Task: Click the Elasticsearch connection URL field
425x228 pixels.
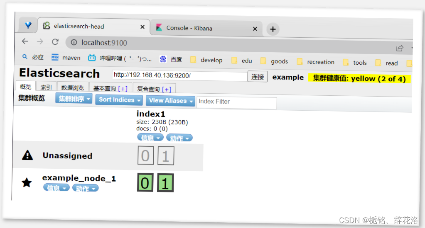Action: pyautogui.click(x=179, y=75)
